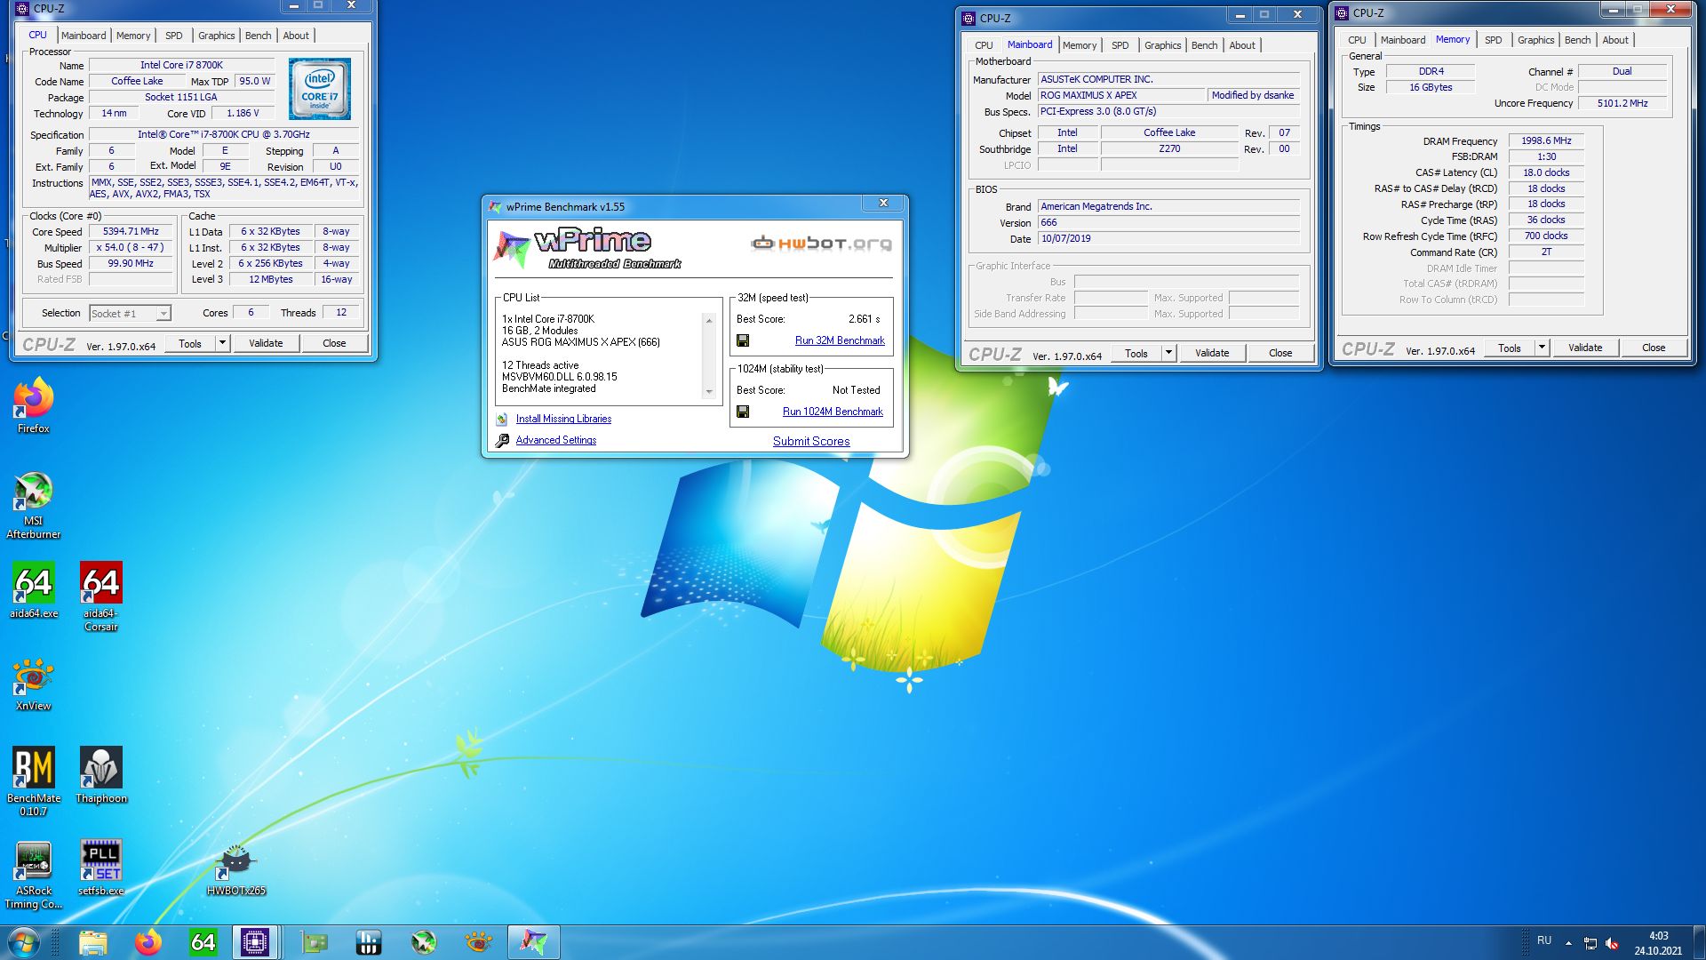Click scroll-down arrow in CPU List
The width and height of the screenshot is (1706, 960).
[x=709, y=392]
